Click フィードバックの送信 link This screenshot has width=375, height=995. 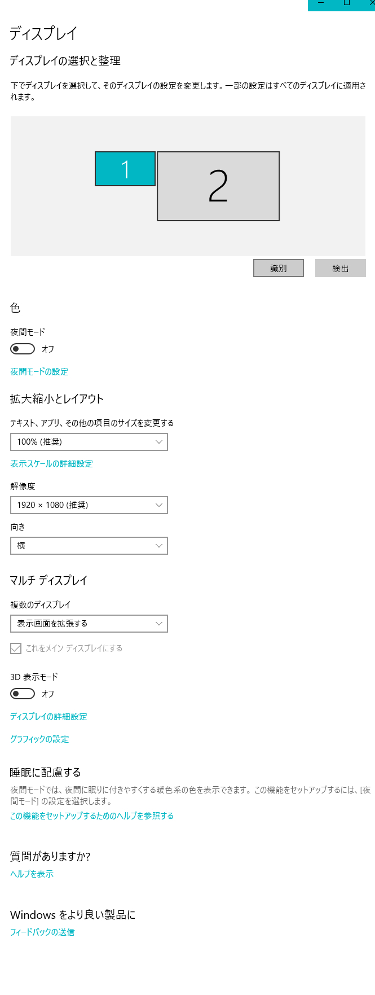[x=42, y=932]
